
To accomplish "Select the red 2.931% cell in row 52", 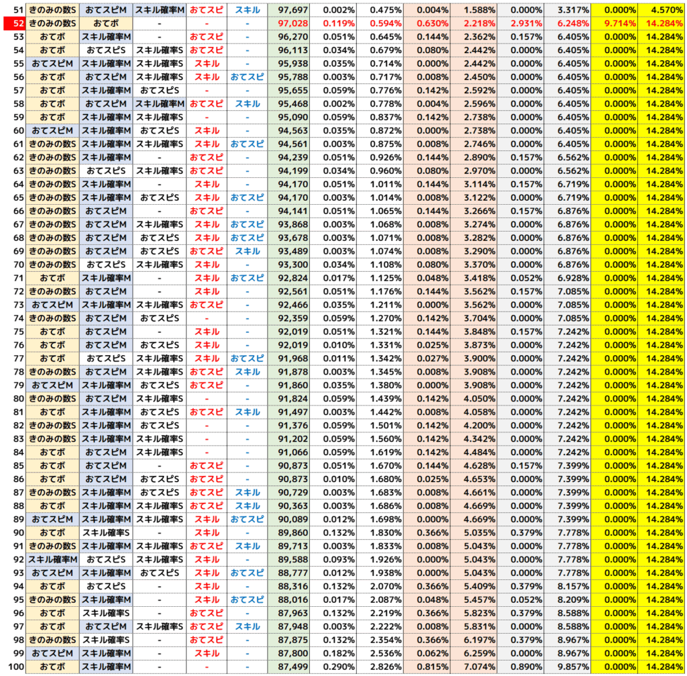I will click(x=521, y=23).
